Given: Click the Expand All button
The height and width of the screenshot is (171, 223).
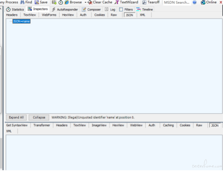Looking at the screenshot, I should pyautogui.click(x=16, y=117).
